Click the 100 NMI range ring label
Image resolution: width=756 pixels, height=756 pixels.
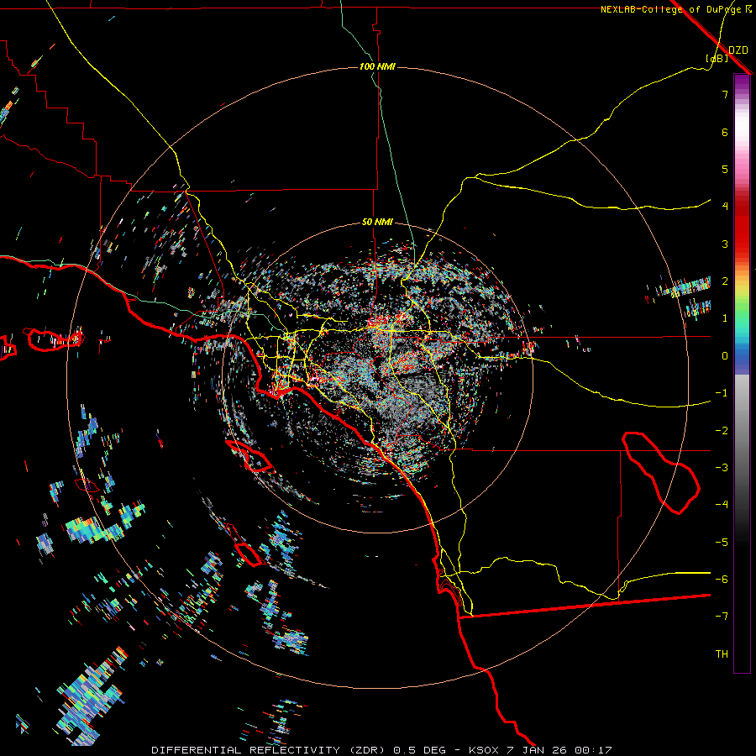[377, 66]
